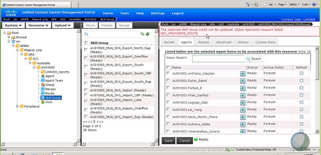Expand the Shared folder node
The width and height of the screenshot is (321, 155).
click(x=9, y=37)
